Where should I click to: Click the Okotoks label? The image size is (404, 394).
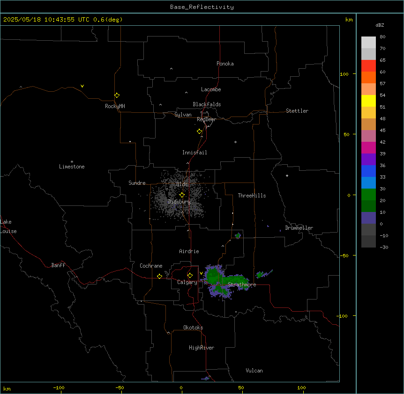coord(193,328)
